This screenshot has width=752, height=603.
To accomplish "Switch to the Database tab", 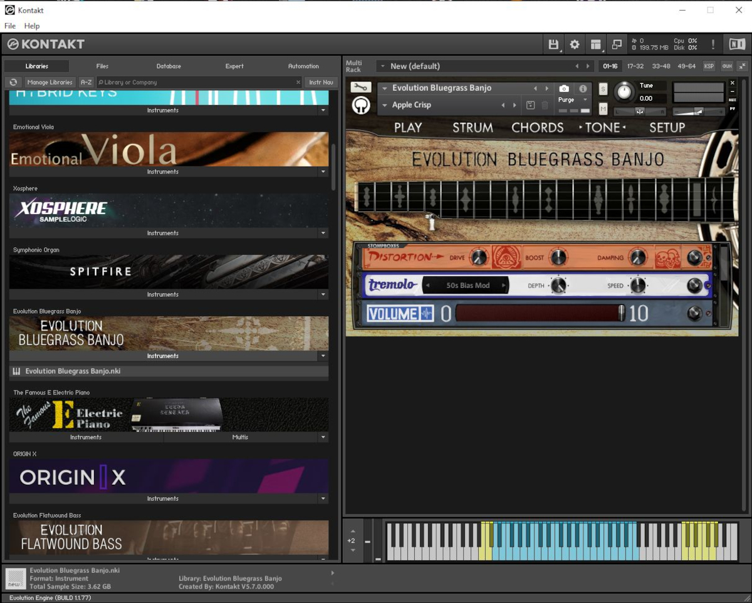I will click(169, 66).
